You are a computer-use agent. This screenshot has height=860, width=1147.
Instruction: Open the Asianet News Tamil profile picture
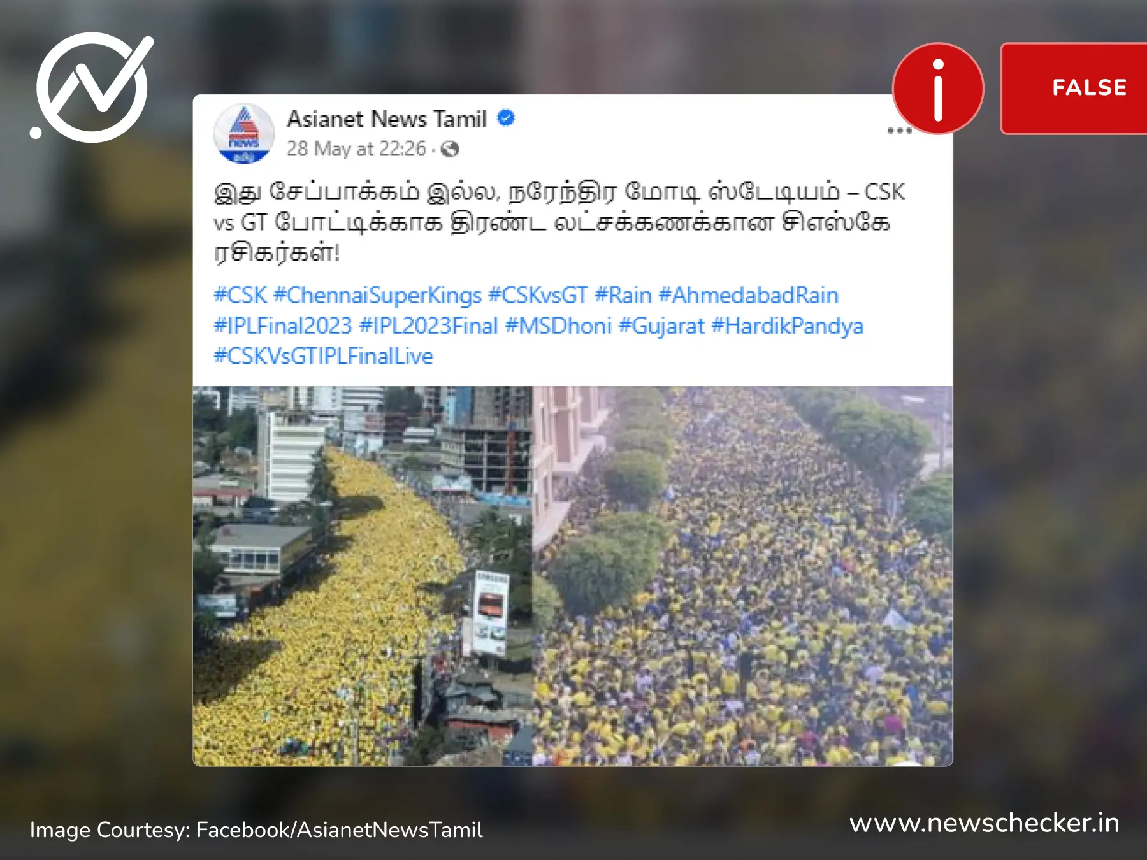tap(243, 134)
